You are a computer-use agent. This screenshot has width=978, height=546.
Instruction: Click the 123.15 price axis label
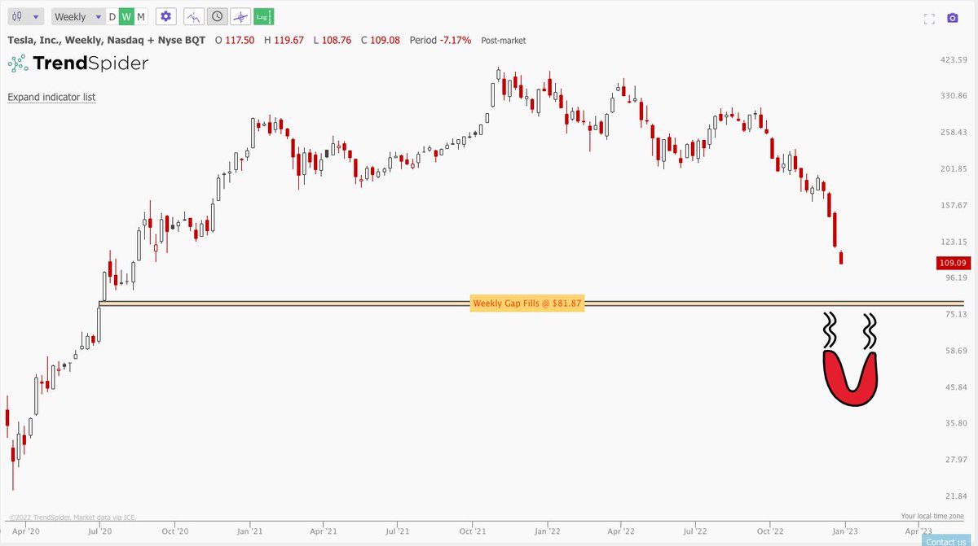(x=953, y=242)
